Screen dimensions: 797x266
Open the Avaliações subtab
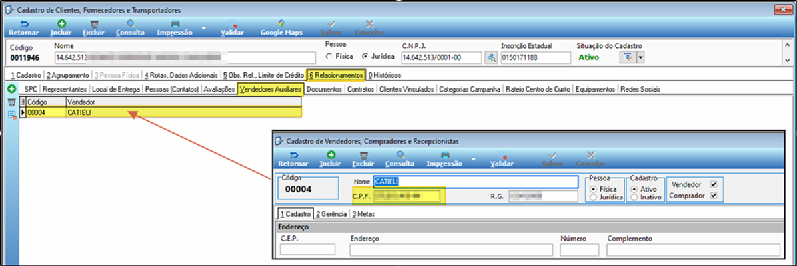219,89
